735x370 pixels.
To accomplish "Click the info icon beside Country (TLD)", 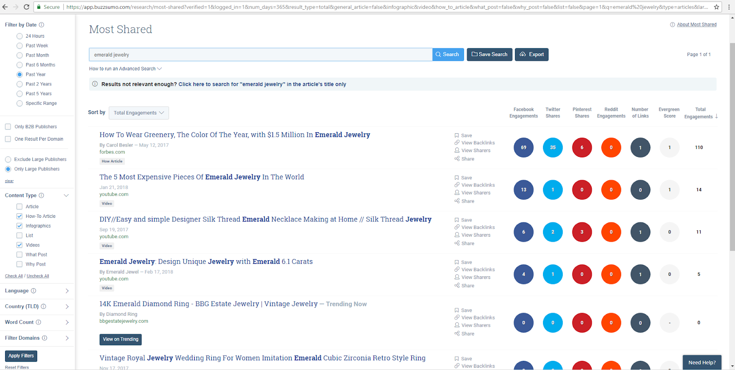I will (44, 307).
